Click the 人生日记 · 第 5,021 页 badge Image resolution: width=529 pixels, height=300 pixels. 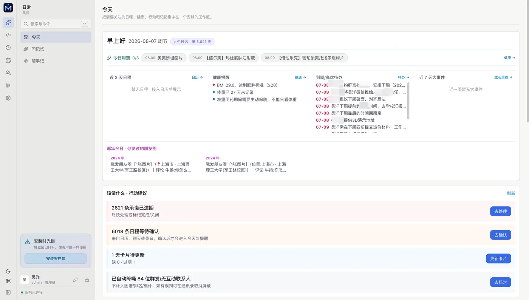click(192, 42)
